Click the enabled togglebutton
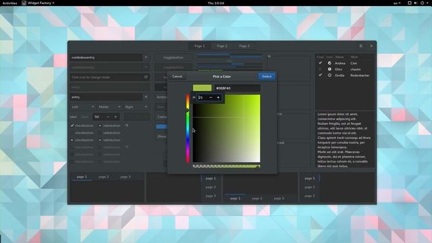 click(173, 57)
